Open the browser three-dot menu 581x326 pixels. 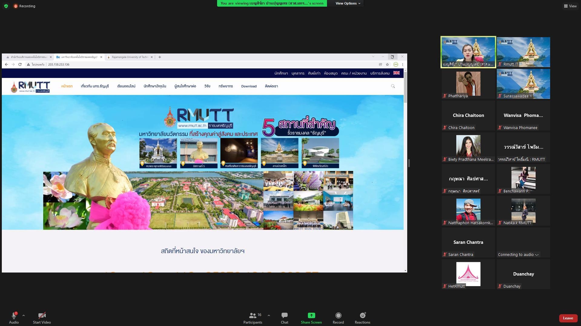(x=402, y=64)
